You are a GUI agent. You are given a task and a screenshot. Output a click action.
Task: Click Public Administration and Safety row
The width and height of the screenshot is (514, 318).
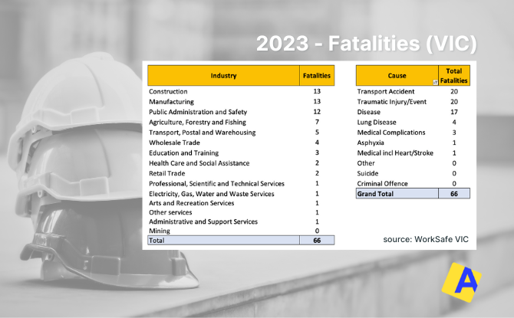(241, 112)
